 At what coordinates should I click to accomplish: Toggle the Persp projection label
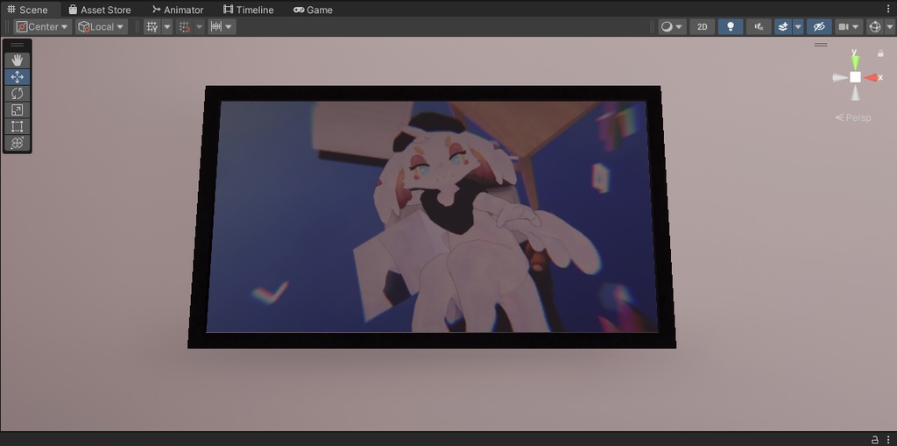coord(853,117)
